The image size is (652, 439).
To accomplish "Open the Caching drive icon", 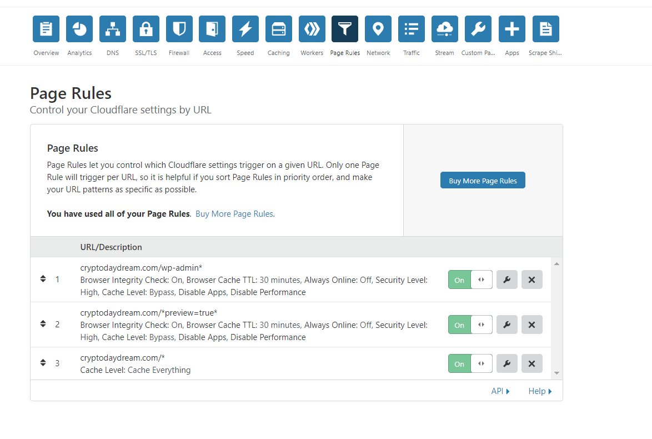I will pyautogui.click(x=279, y=29).
